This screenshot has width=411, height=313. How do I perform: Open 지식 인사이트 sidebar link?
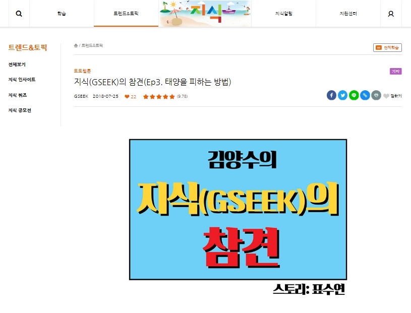[22, 80]
